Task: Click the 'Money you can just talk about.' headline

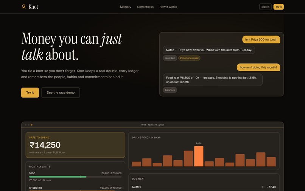Action: click(72, 47)
